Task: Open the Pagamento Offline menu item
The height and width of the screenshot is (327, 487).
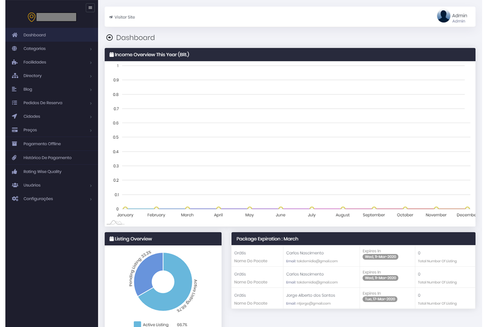Action: [42, 144]
